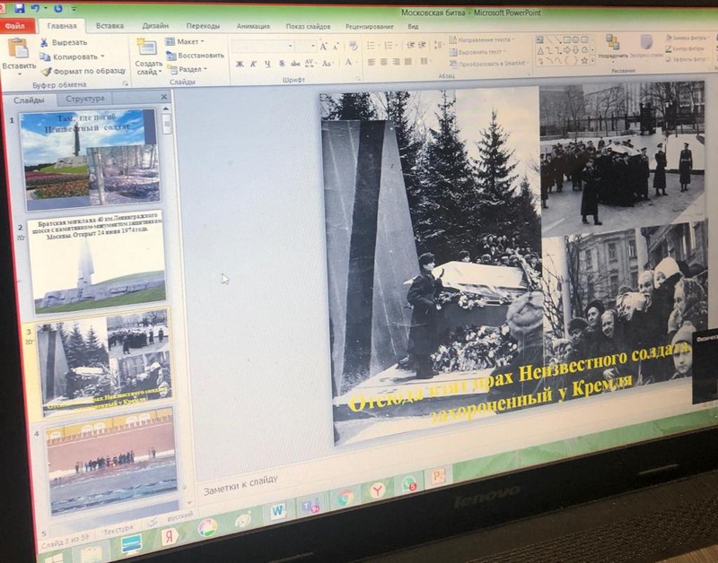Image resolution: width=718 pixels, height=563 pixels.
Task: Open the Макет layout dropdown
Action: (x=185, y=41)
